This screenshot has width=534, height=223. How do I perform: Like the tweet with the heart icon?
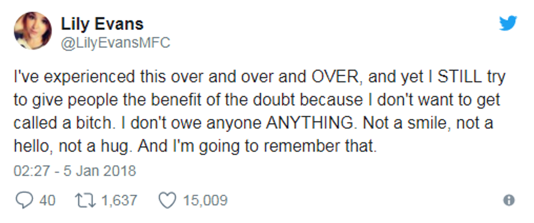click(x=167, y=200)
